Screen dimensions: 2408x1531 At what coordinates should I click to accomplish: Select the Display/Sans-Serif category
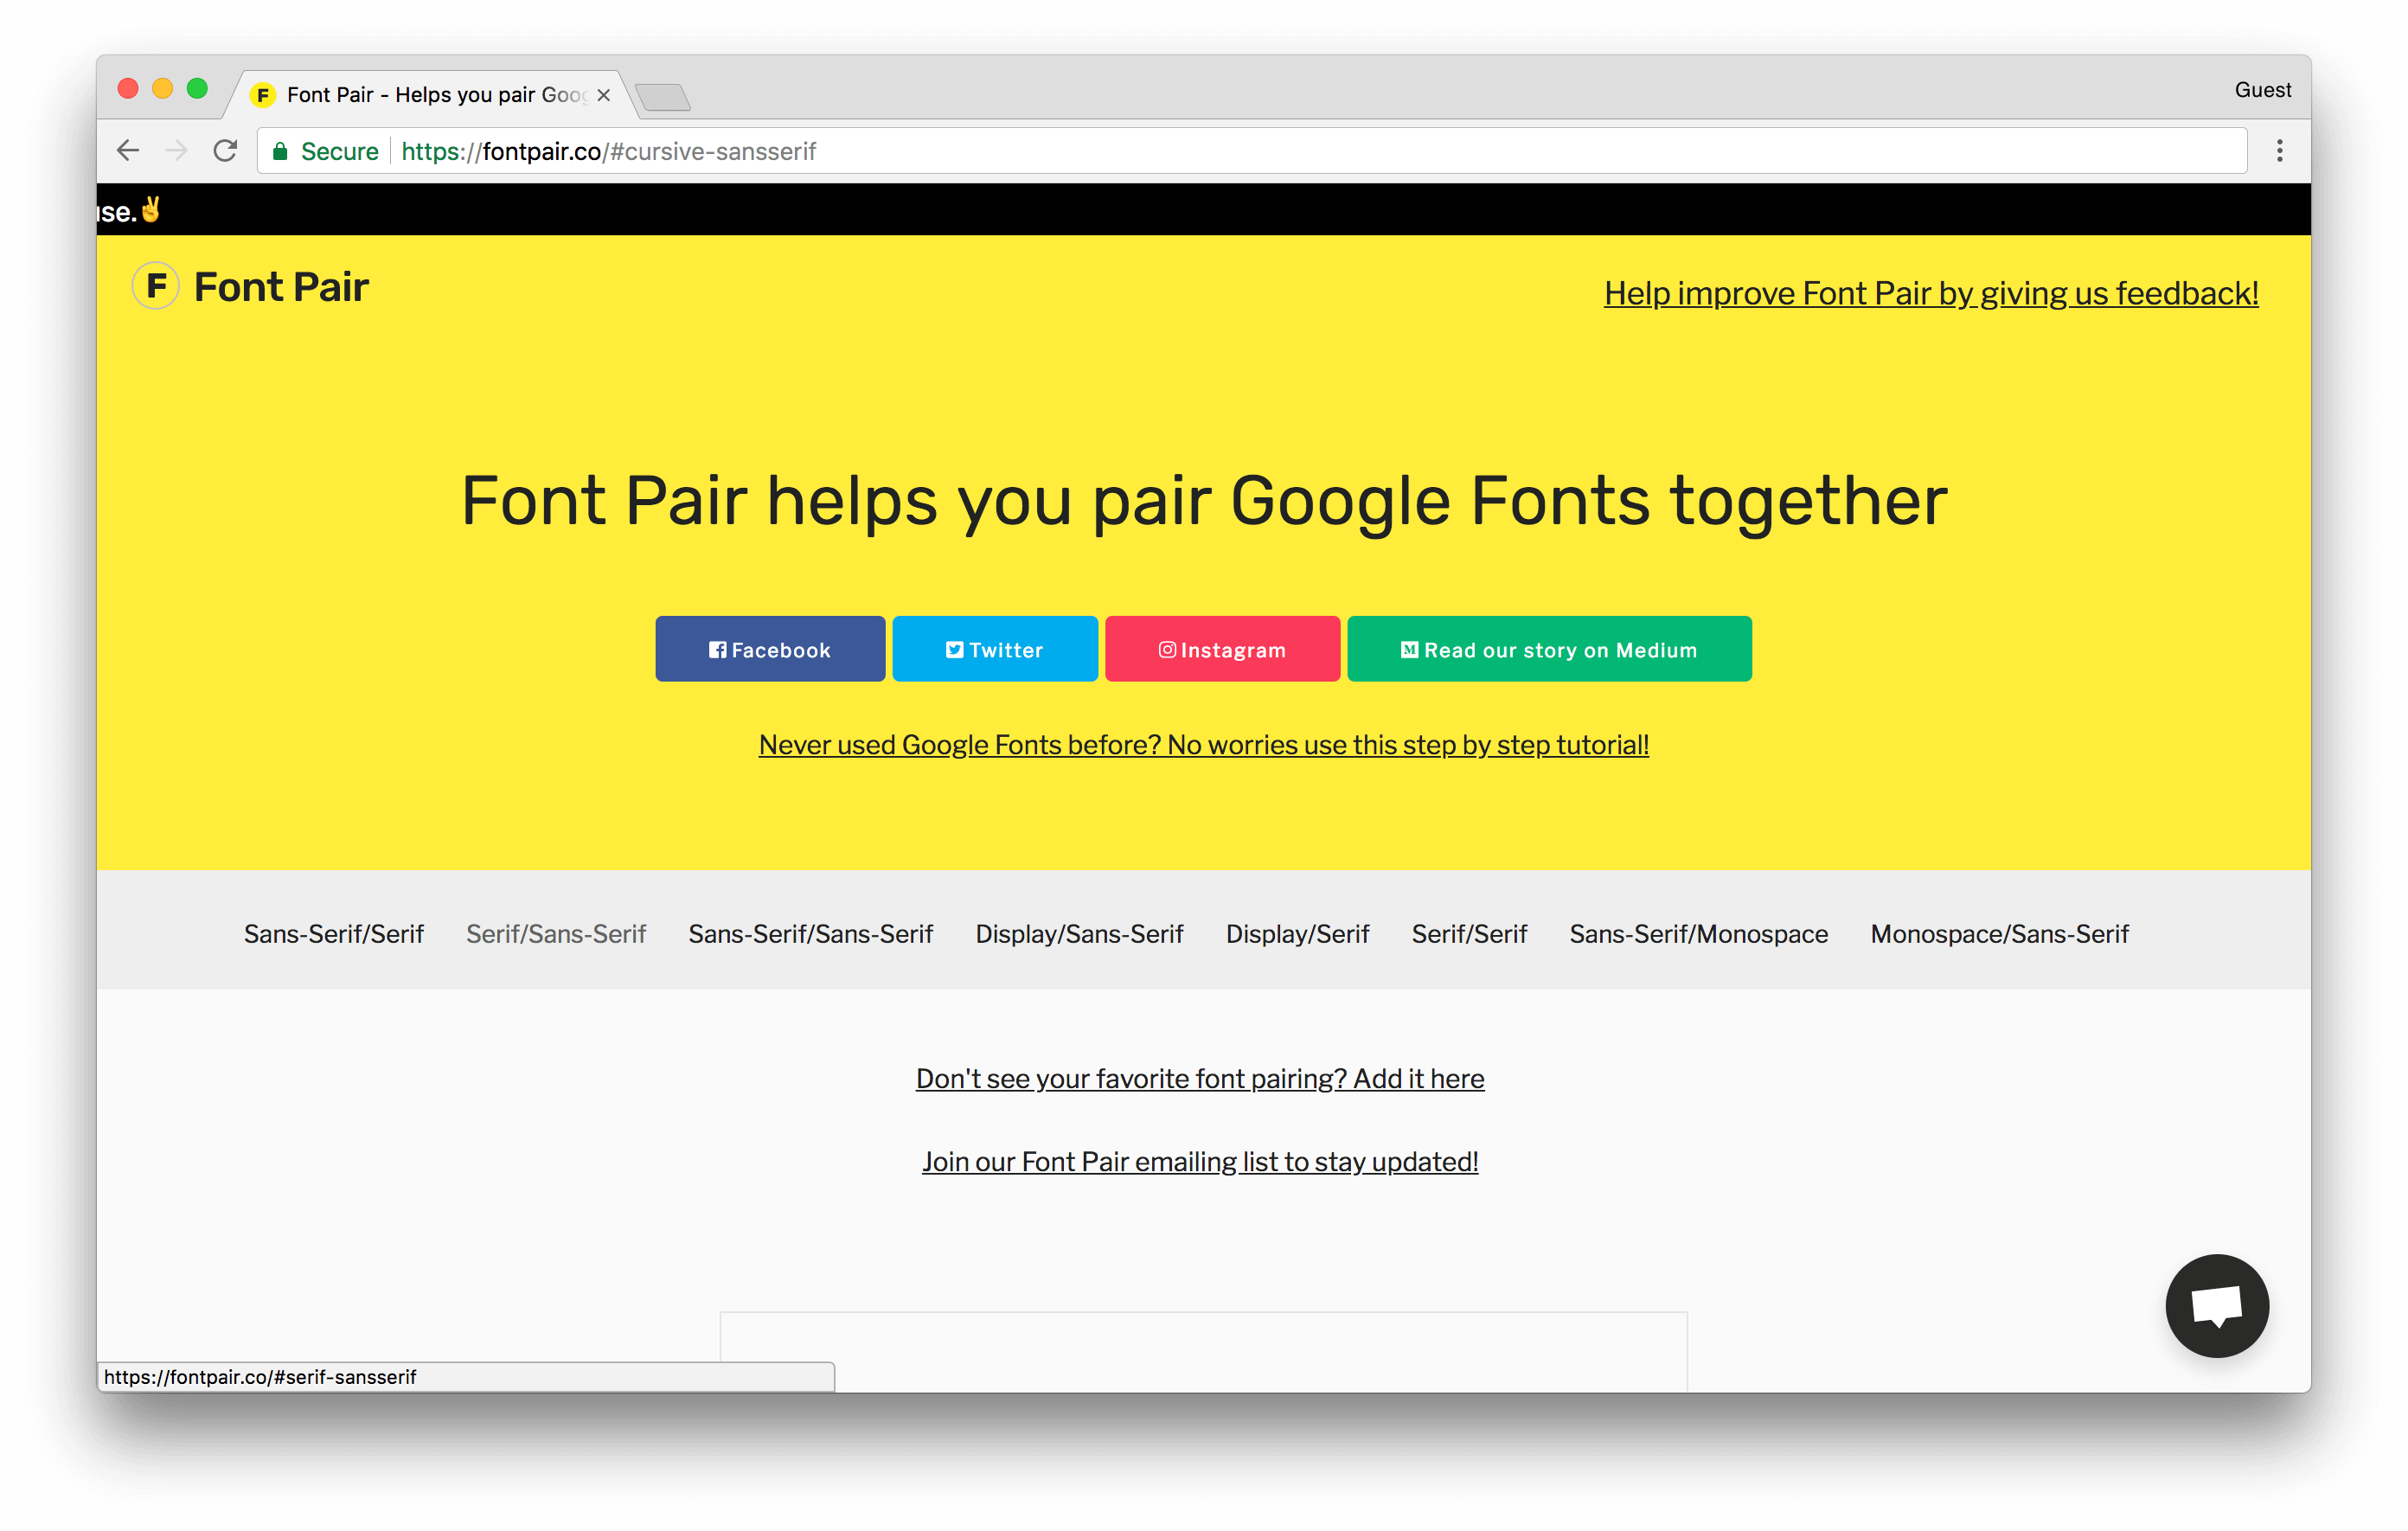pyautogui.click(x=1079, y=933)
